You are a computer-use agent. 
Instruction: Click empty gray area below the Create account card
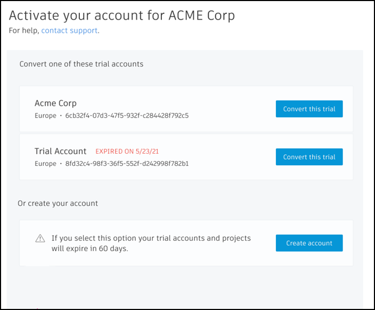pyautogui.click(x=185, y=287)
